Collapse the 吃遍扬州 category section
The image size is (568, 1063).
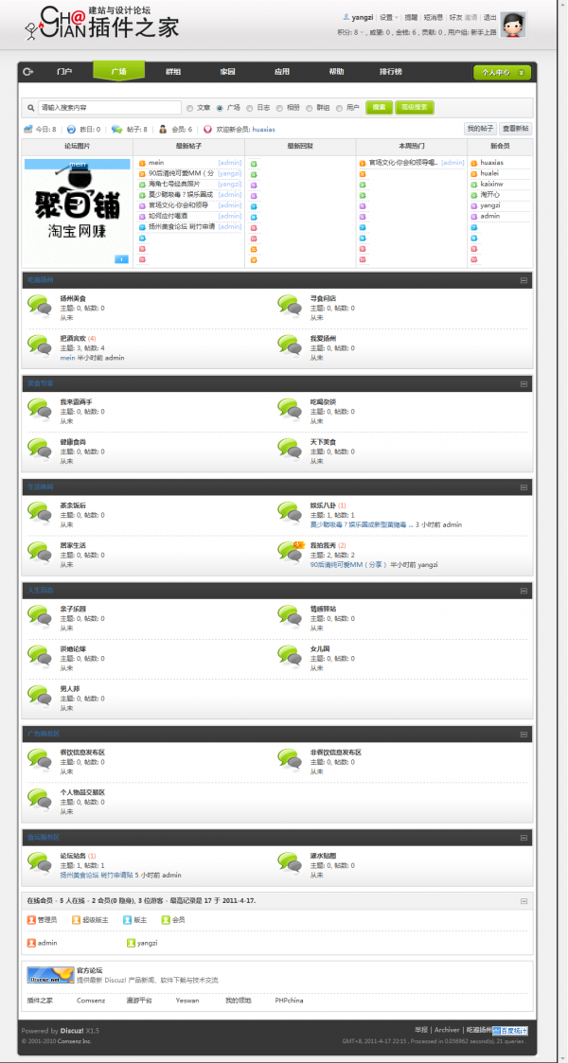click(524, 280)
